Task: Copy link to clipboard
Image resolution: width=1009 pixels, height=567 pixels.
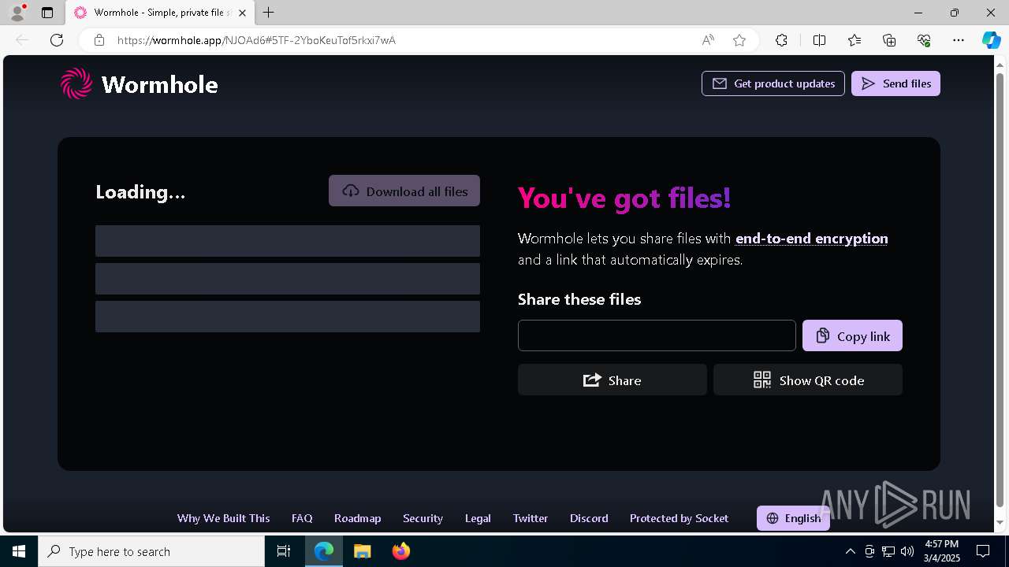Action: [x=852, y=335]
